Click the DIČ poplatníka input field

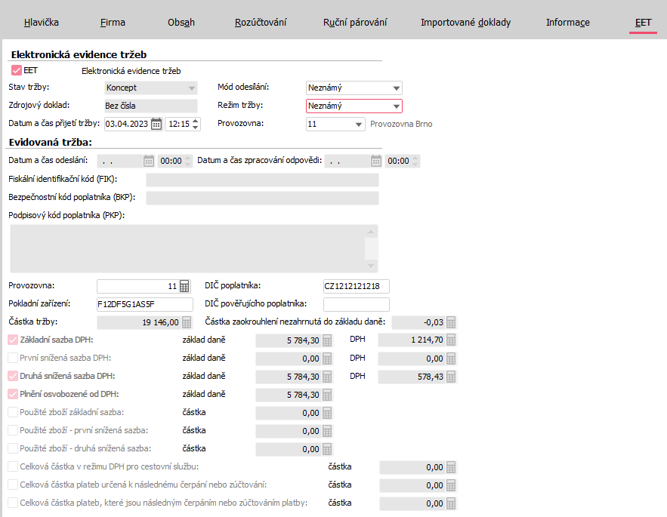click(356, 286)
